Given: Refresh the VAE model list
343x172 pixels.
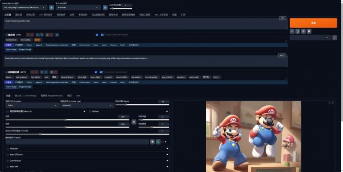Looking at the screenshot, I should [x=105, y=8].
